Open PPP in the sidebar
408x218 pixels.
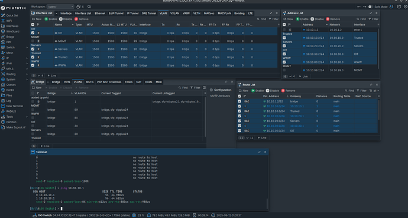pos(9,42)
